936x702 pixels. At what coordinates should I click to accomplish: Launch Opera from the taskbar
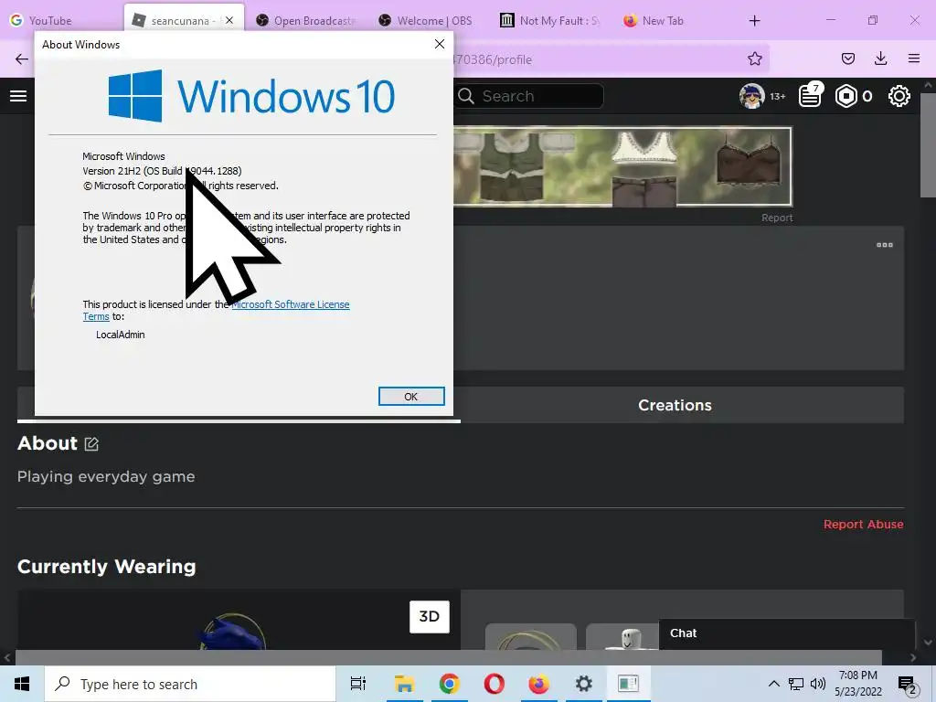(x=495, y=684)
